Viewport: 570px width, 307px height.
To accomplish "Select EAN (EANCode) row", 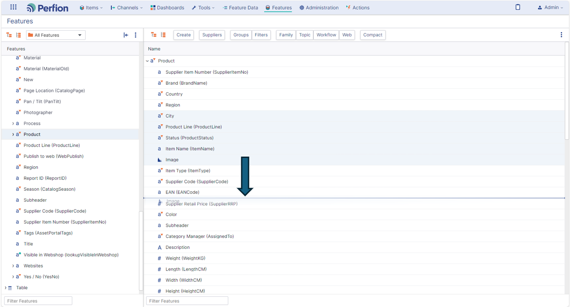I will (x=354, y=192).
